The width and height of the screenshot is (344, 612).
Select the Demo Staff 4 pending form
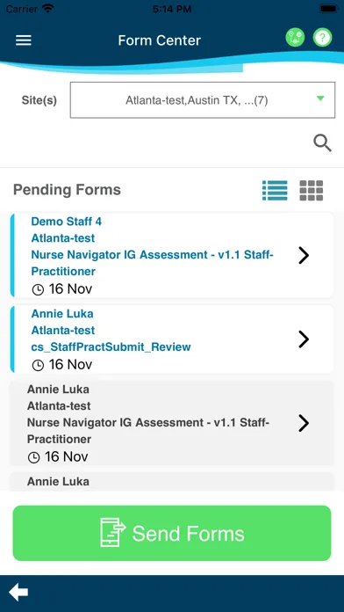[172, 255]
